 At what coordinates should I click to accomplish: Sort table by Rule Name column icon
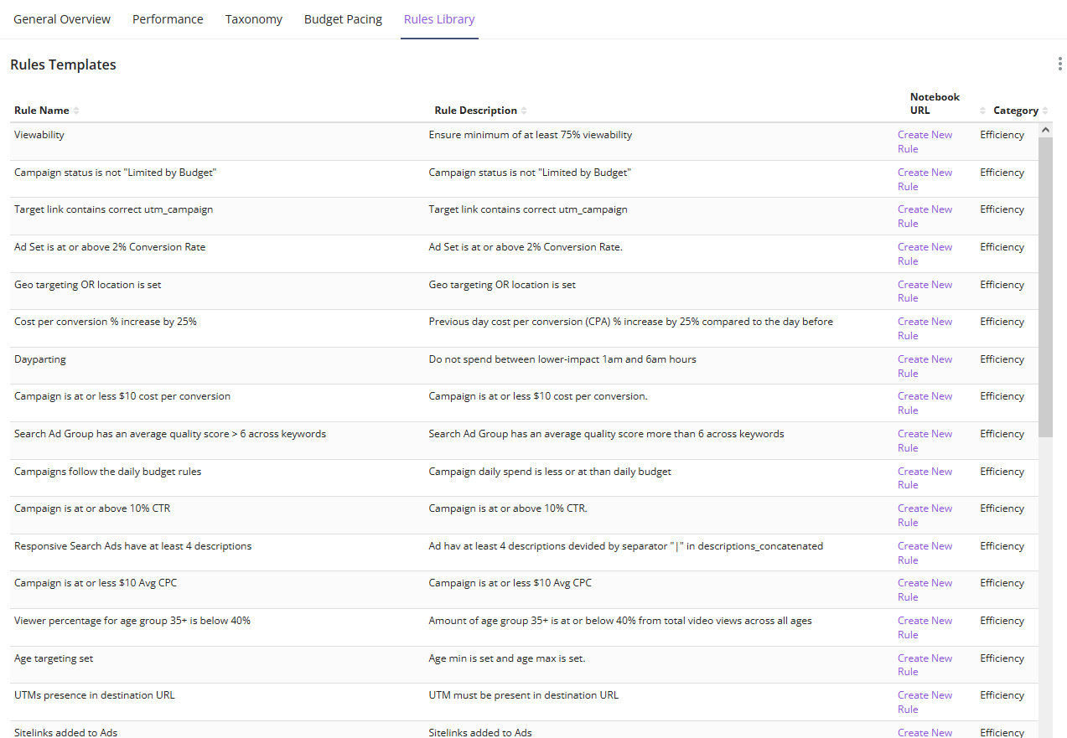pos(76,111)
